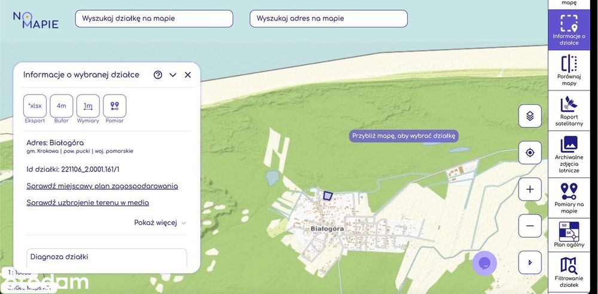This screenshot has width=598, height=294.
Task: Open the Plan ogólny layer
Action: pos(569,235)
